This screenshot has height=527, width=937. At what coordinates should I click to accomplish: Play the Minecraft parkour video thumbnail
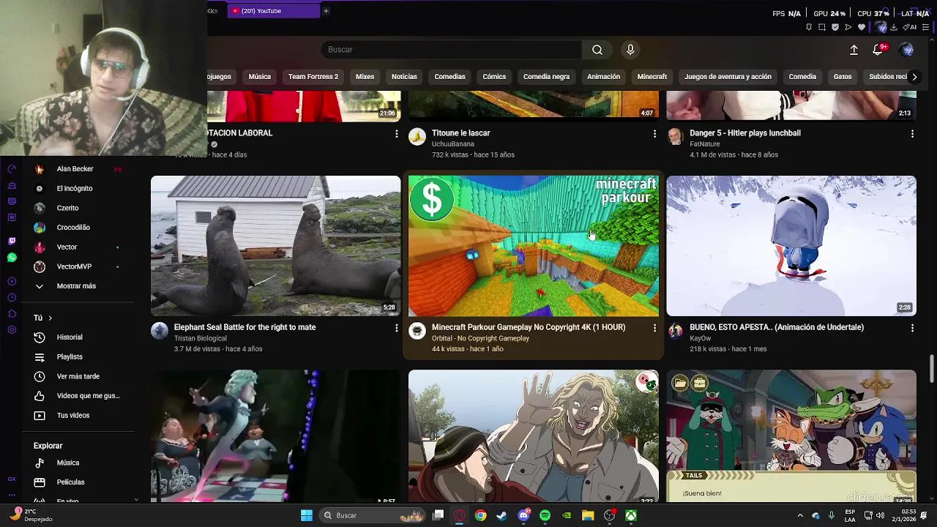click(534, 246)
